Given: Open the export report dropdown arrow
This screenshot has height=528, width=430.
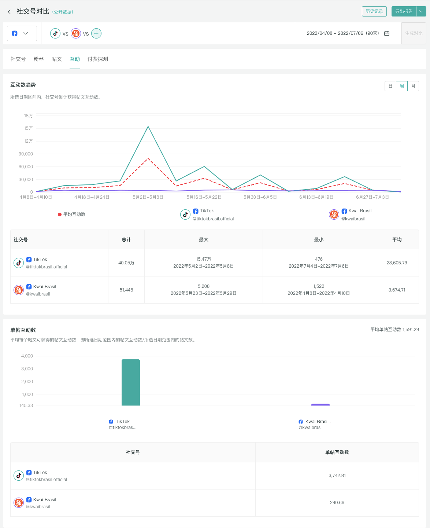Looking at the screenshot, I should [421, 11].
